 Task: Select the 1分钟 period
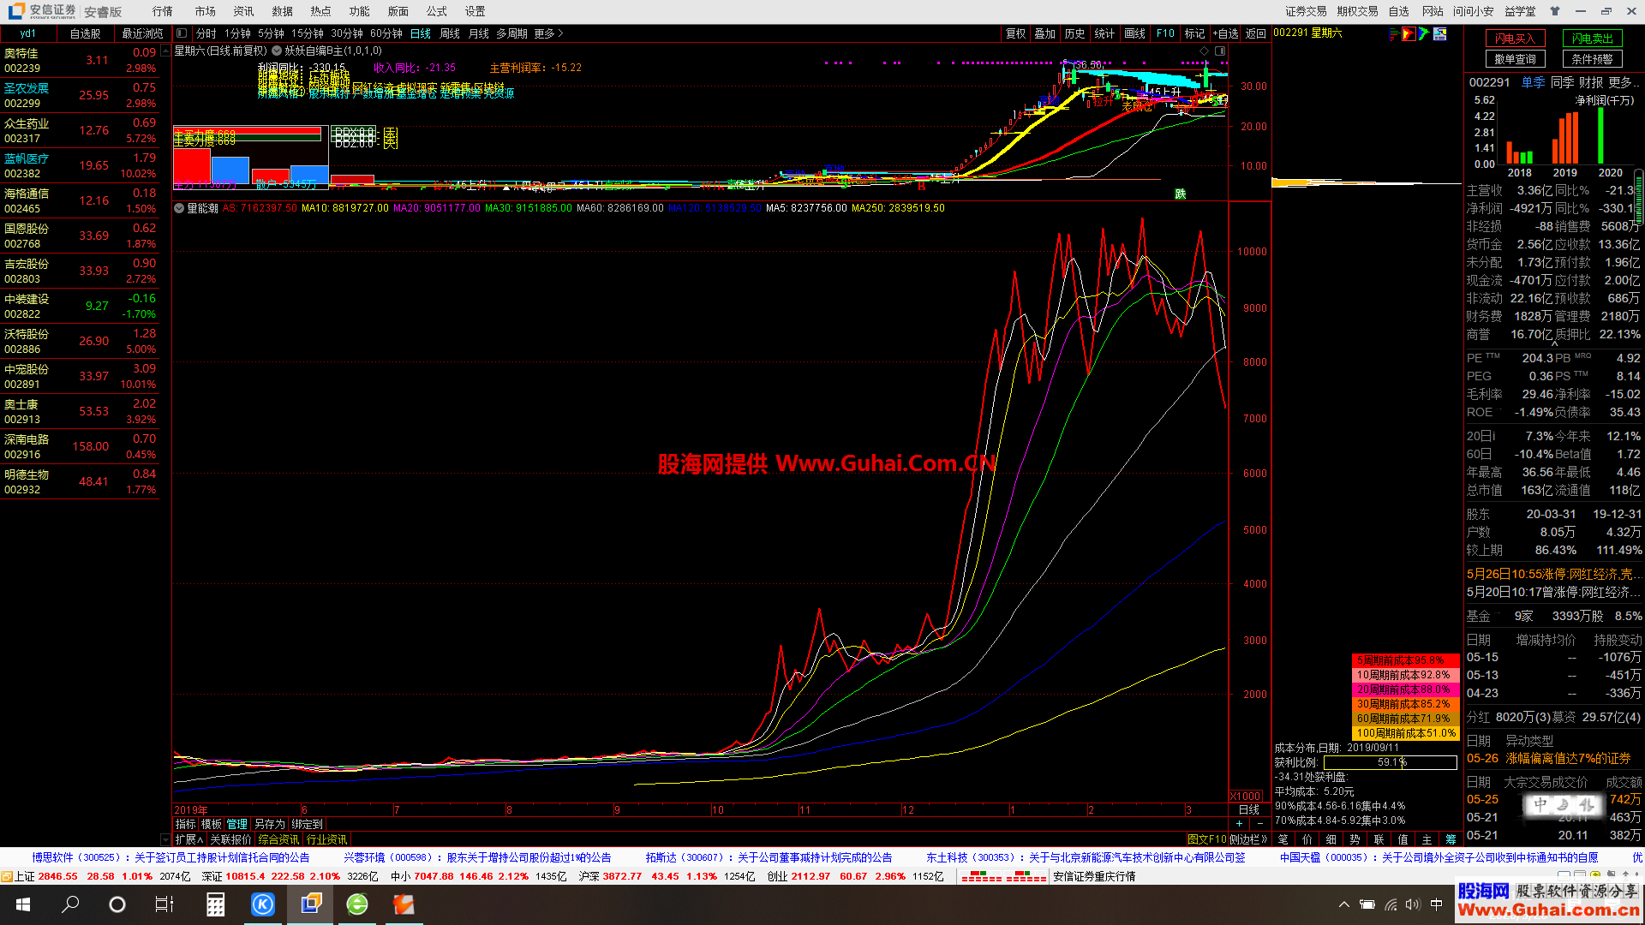(x=237, y=33)
